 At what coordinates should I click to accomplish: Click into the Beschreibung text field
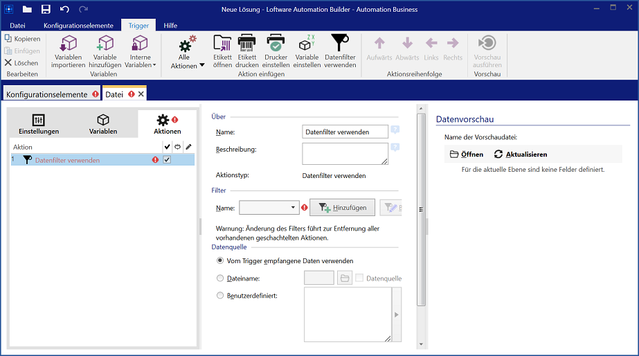pos(345,154)
